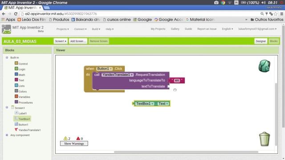The image size is (285, 160).
Task: Open the Guide link
Action: [x=188, y=29]
